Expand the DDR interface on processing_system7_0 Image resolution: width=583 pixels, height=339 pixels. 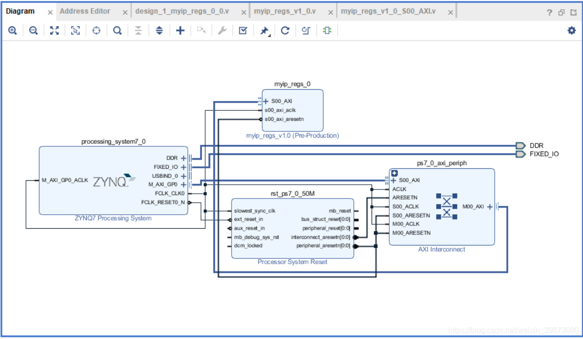[x=183, y=158]
